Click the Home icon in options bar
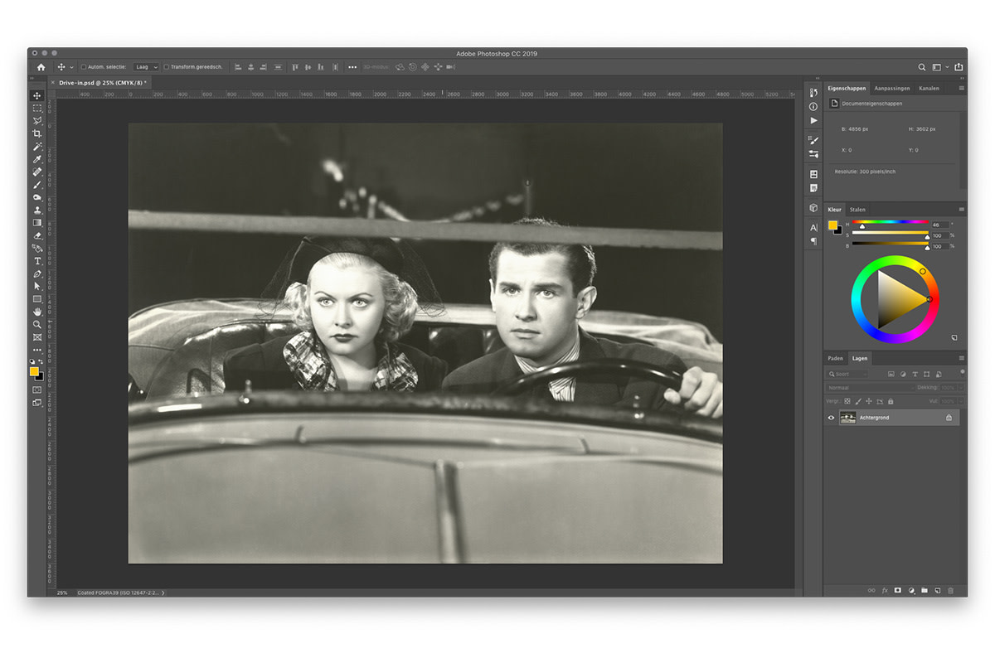The width and height of the screenshot is (995, 663). tap(41, 67)
